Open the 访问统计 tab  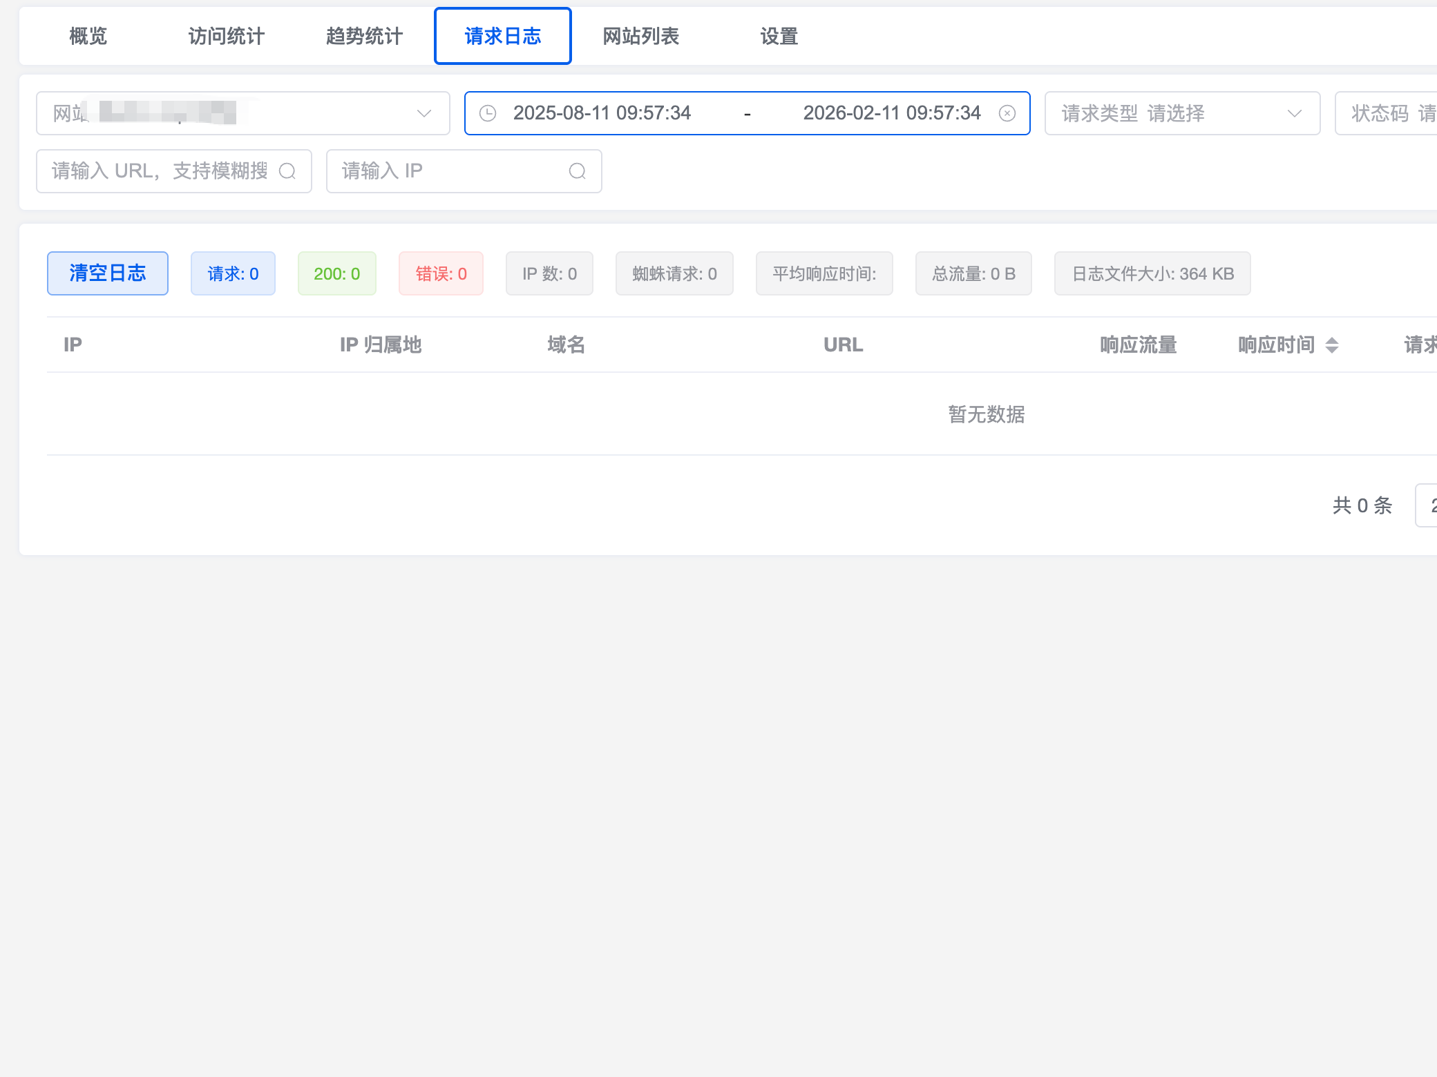click(227, 36)
